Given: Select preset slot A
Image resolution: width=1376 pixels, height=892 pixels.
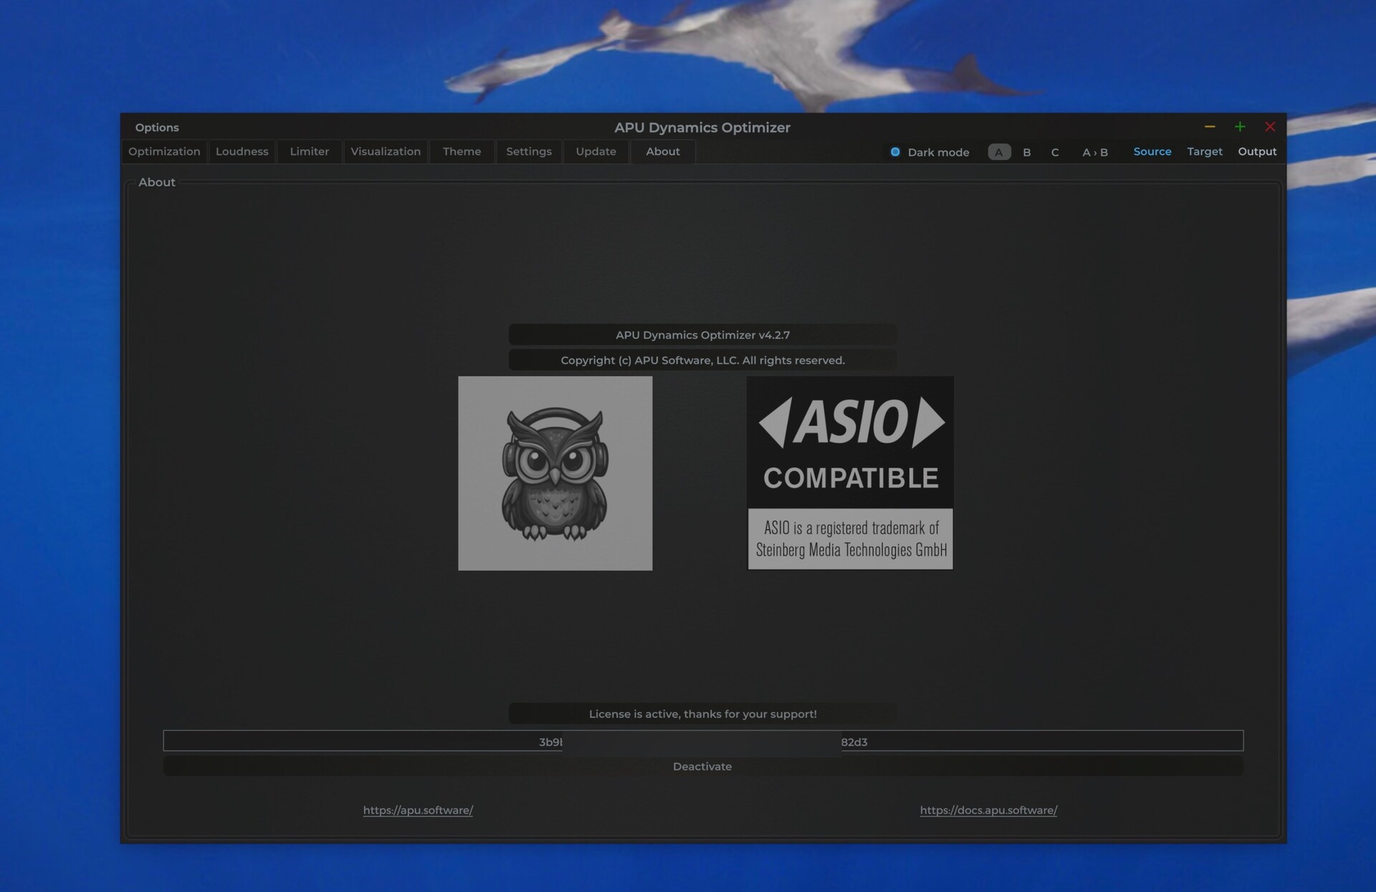Looking at the screenshot, I should click(999, 152).
